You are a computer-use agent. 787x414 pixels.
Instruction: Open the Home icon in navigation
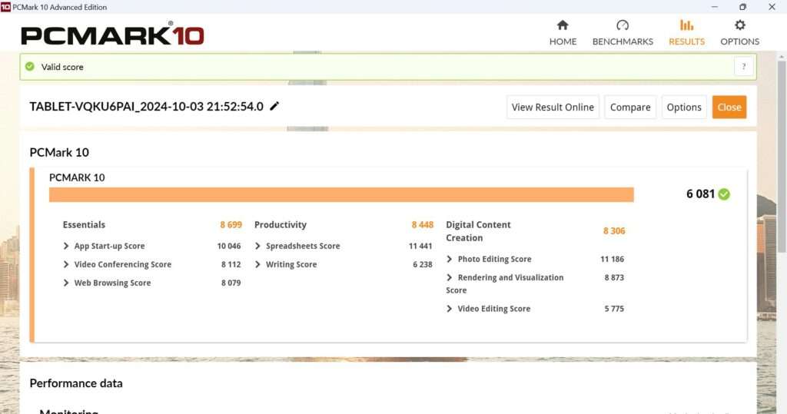[x=563, y=25]
